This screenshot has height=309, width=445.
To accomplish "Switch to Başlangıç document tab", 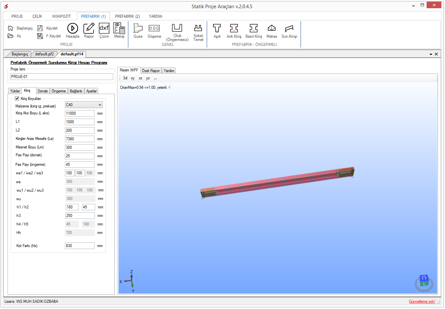I will click(x=20, y=54).
